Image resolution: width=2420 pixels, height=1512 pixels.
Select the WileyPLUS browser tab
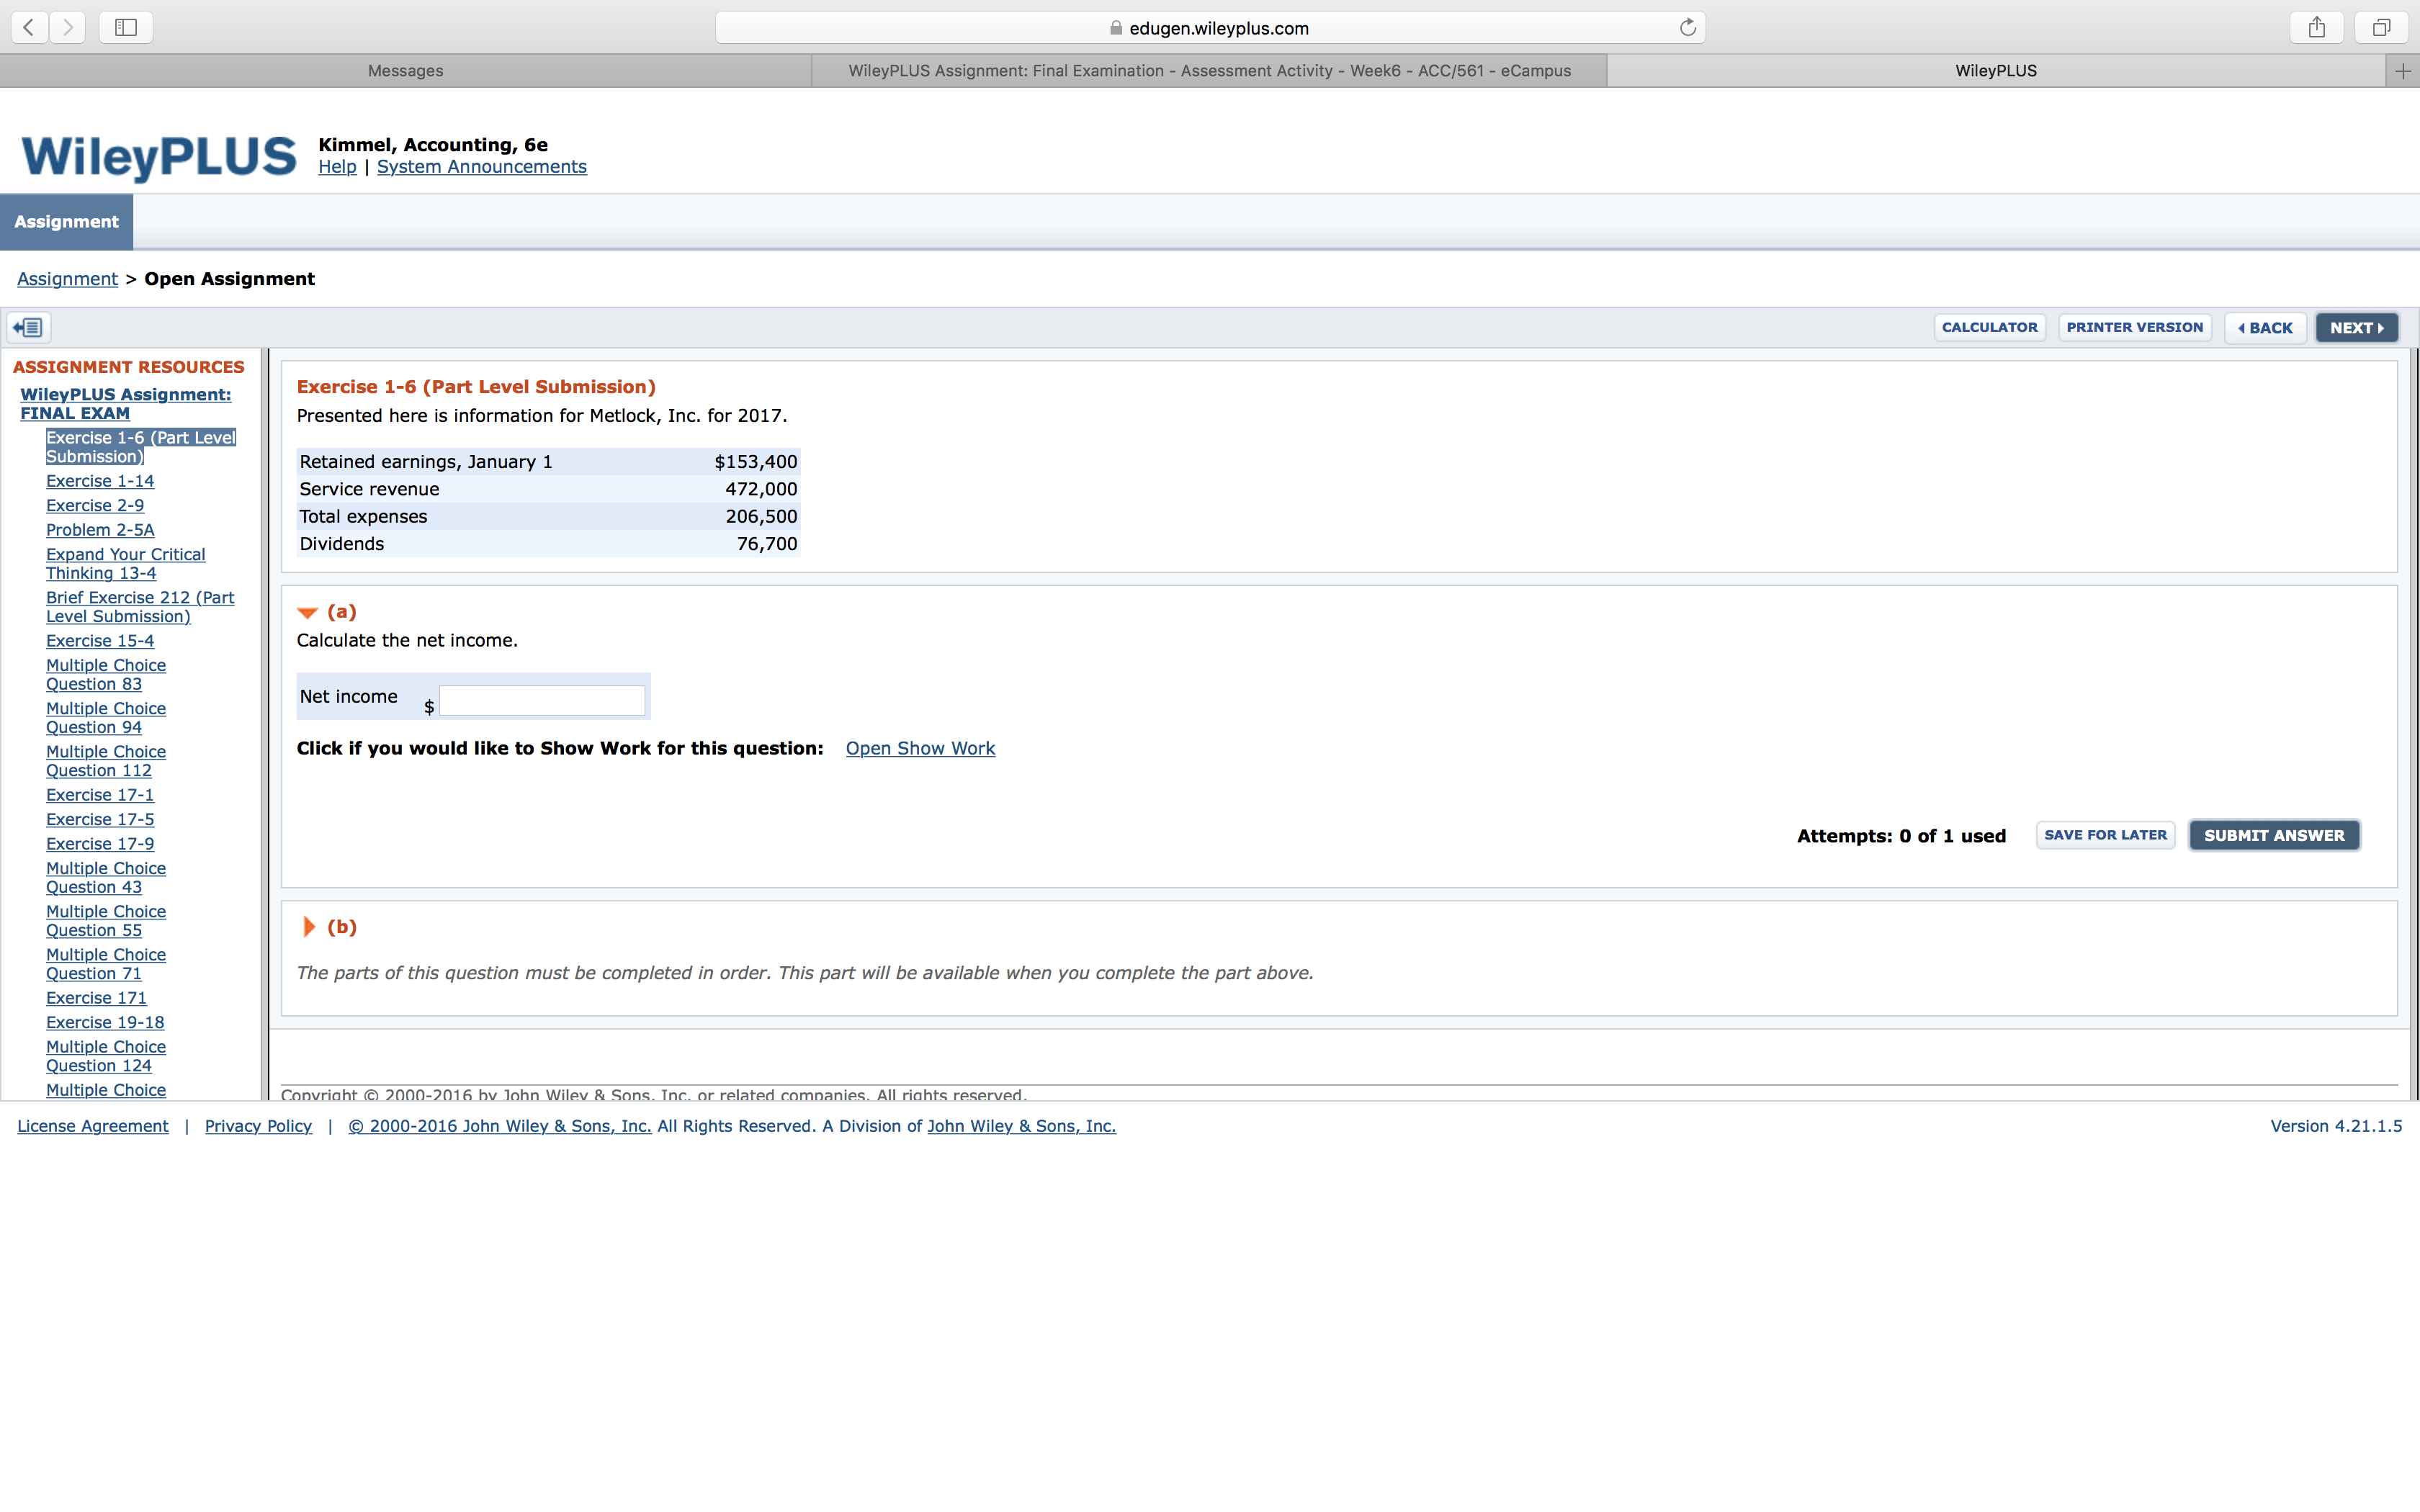point(1996,71)
